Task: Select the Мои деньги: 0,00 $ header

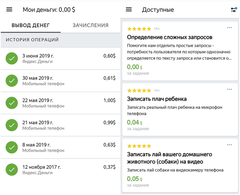Action: tap(49, 10)
